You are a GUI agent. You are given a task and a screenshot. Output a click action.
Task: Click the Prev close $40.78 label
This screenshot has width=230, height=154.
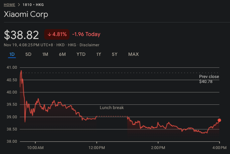point(209,79)
